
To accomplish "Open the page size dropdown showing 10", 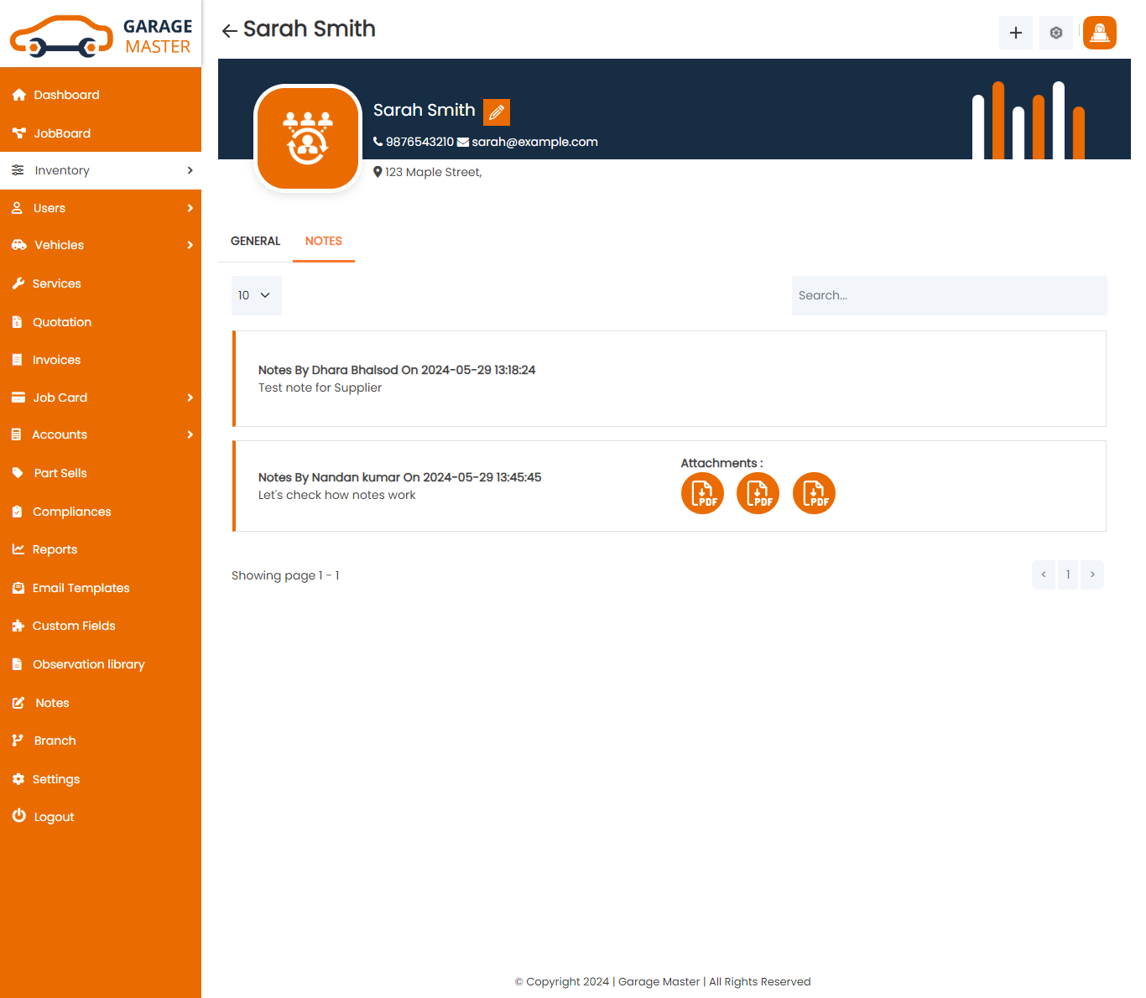I will click(x=256, y=295).
